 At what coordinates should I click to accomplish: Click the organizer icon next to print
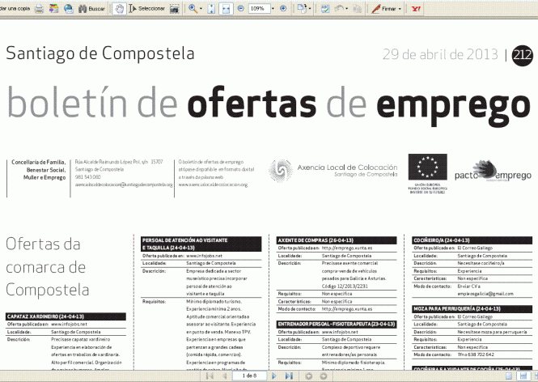(x=54, y=9)
